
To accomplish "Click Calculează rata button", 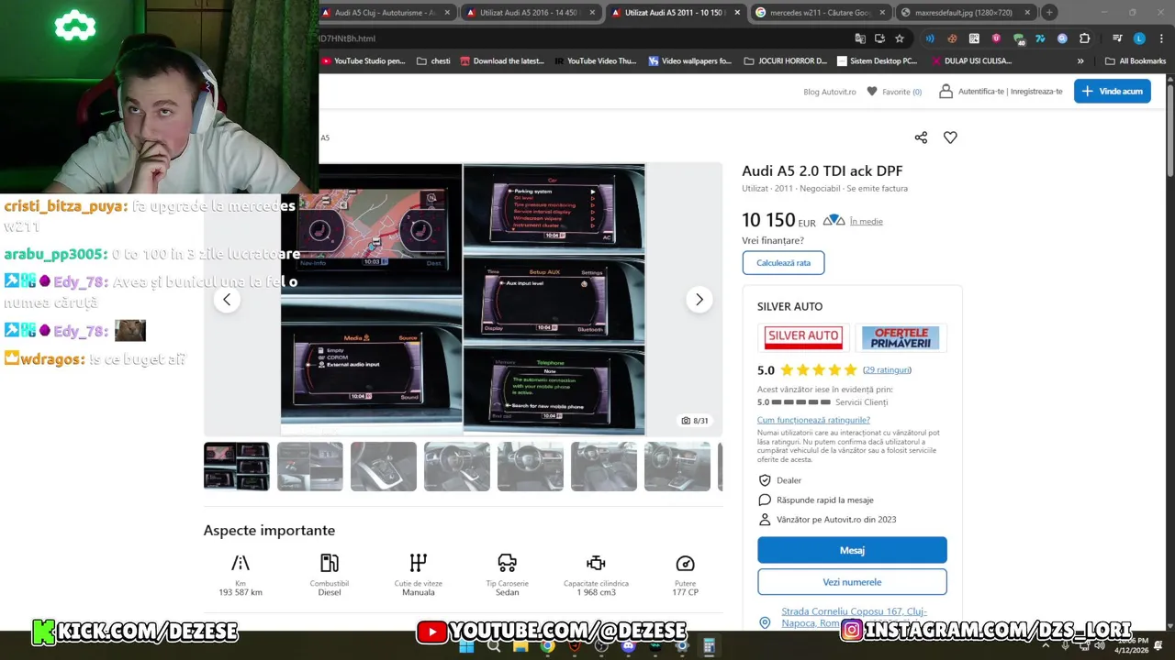I will (x=783, y=263).
